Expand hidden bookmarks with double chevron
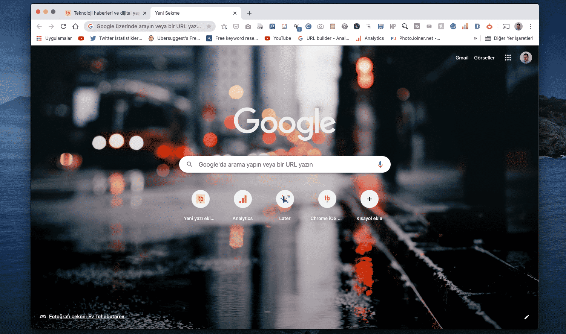 click(x=476, y=38)
